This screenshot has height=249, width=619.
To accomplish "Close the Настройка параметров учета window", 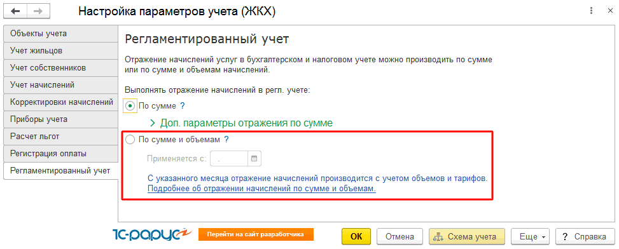I will pos(609,11).
